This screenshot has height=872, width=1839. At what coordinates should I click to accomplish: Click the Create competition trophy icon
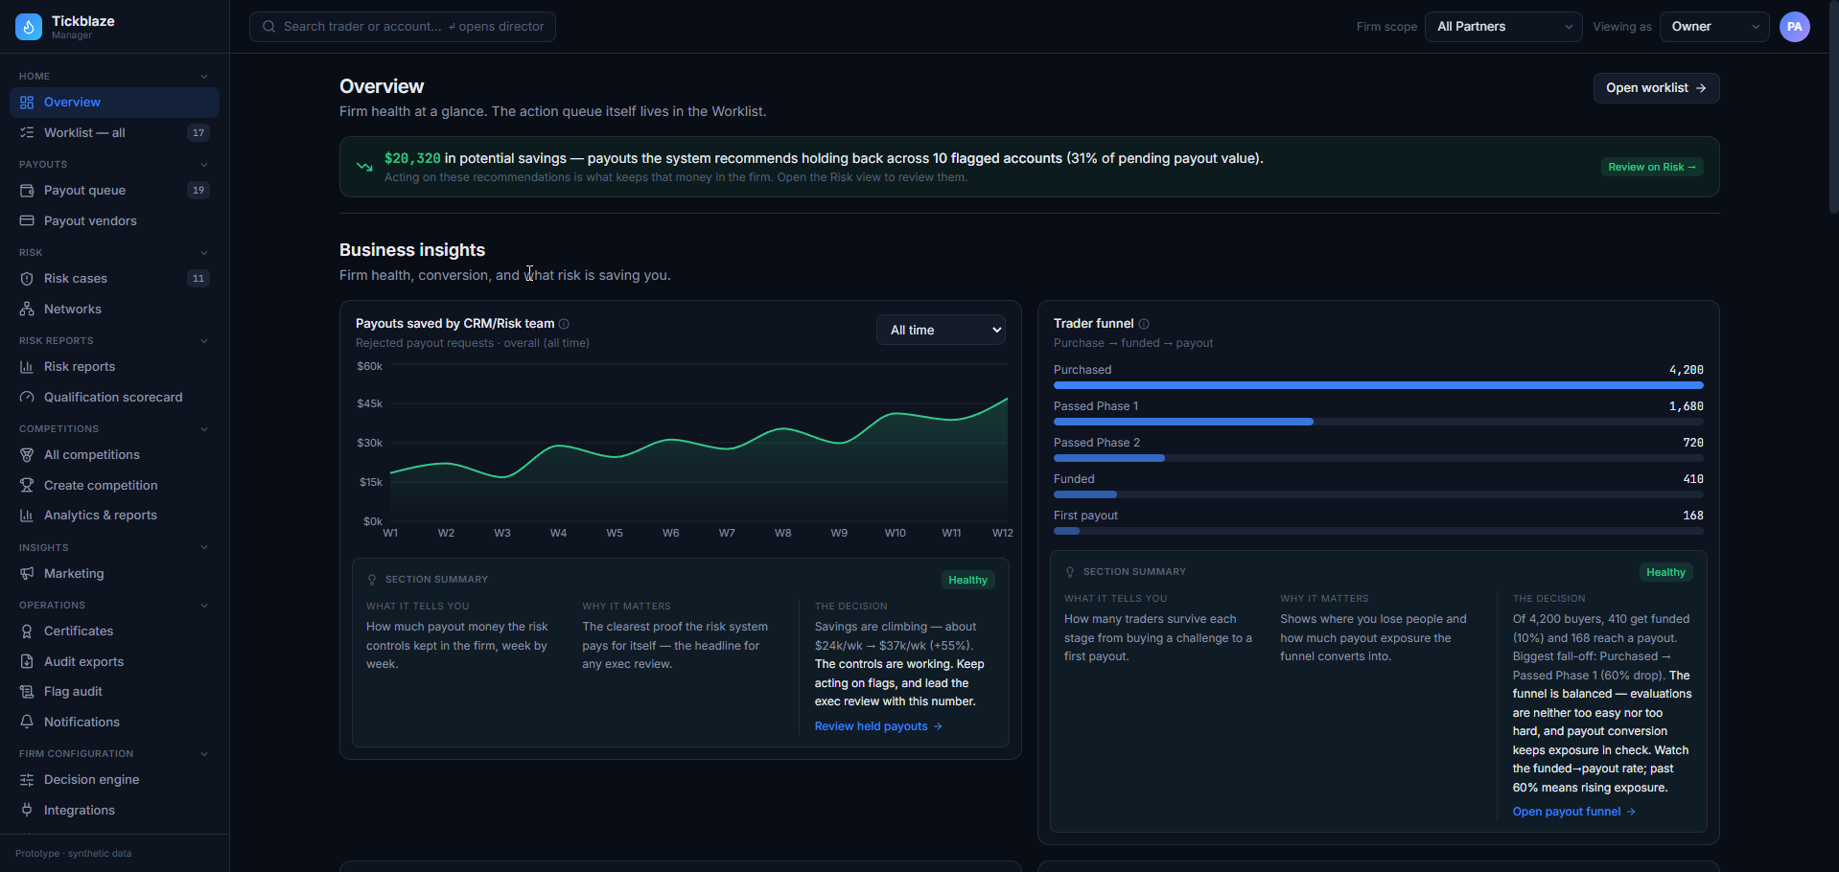27,486
